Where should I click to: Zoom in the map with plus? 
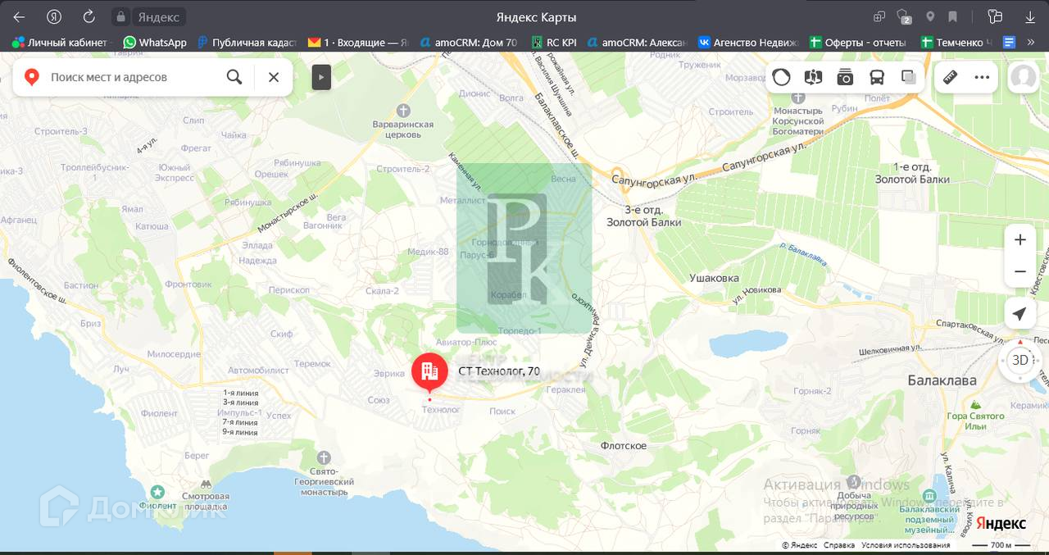[x=1020, y=240]
